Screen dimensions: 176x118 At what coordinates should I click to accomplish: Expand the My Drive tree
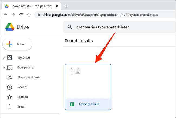coord(4,58)
